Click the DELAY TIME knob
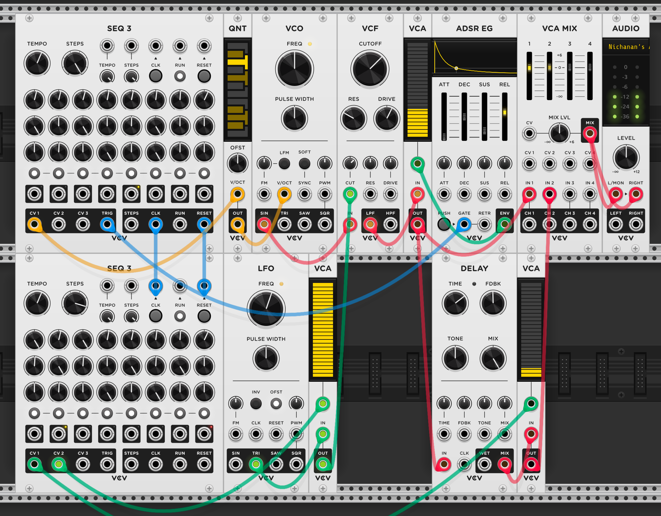Viewport: 661px width, 516px height. 455,303
